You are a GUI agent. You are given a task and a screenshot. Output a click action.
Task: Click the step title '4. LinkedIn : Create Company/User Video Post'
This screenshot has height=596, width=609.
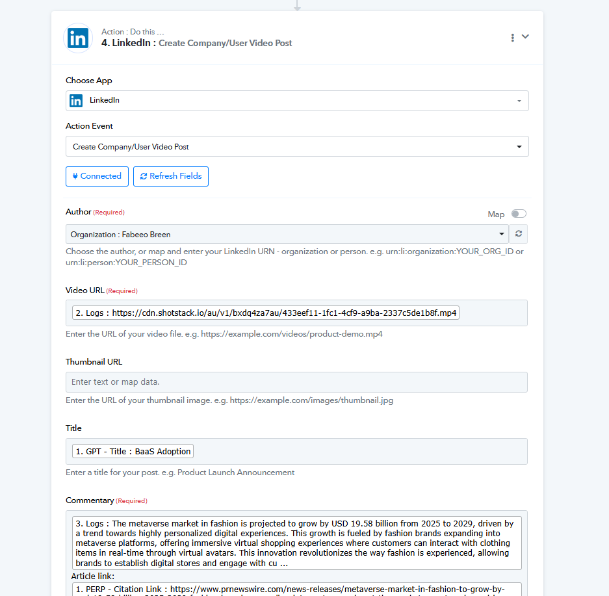[196, 43]
